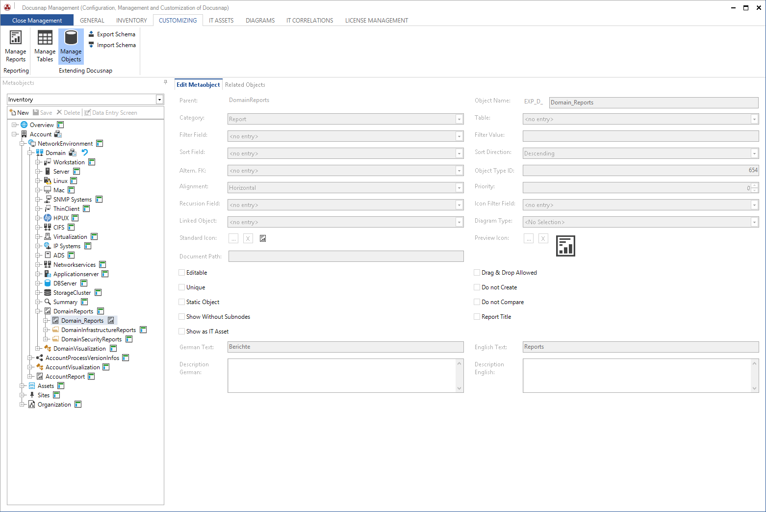Enable the Static Object checkbox
This screenshot has width=766, height=512.
182,302
